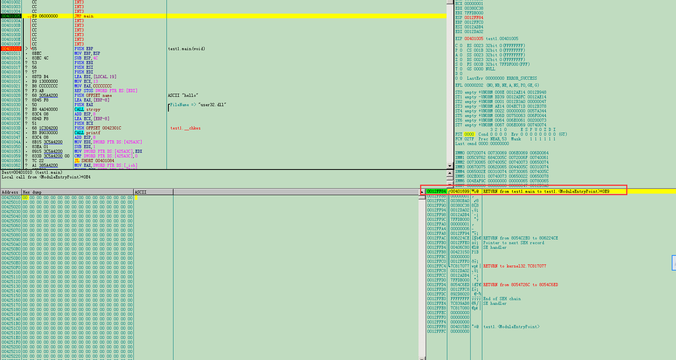The image size is (676, 360).
Task: Select stack entry RETURN to kernel32.7C817077
Action: pyautogui.click(x=514, y=266)
